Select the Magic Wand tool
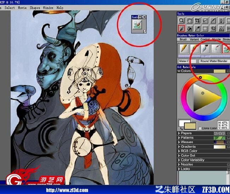 pos(213,20)
